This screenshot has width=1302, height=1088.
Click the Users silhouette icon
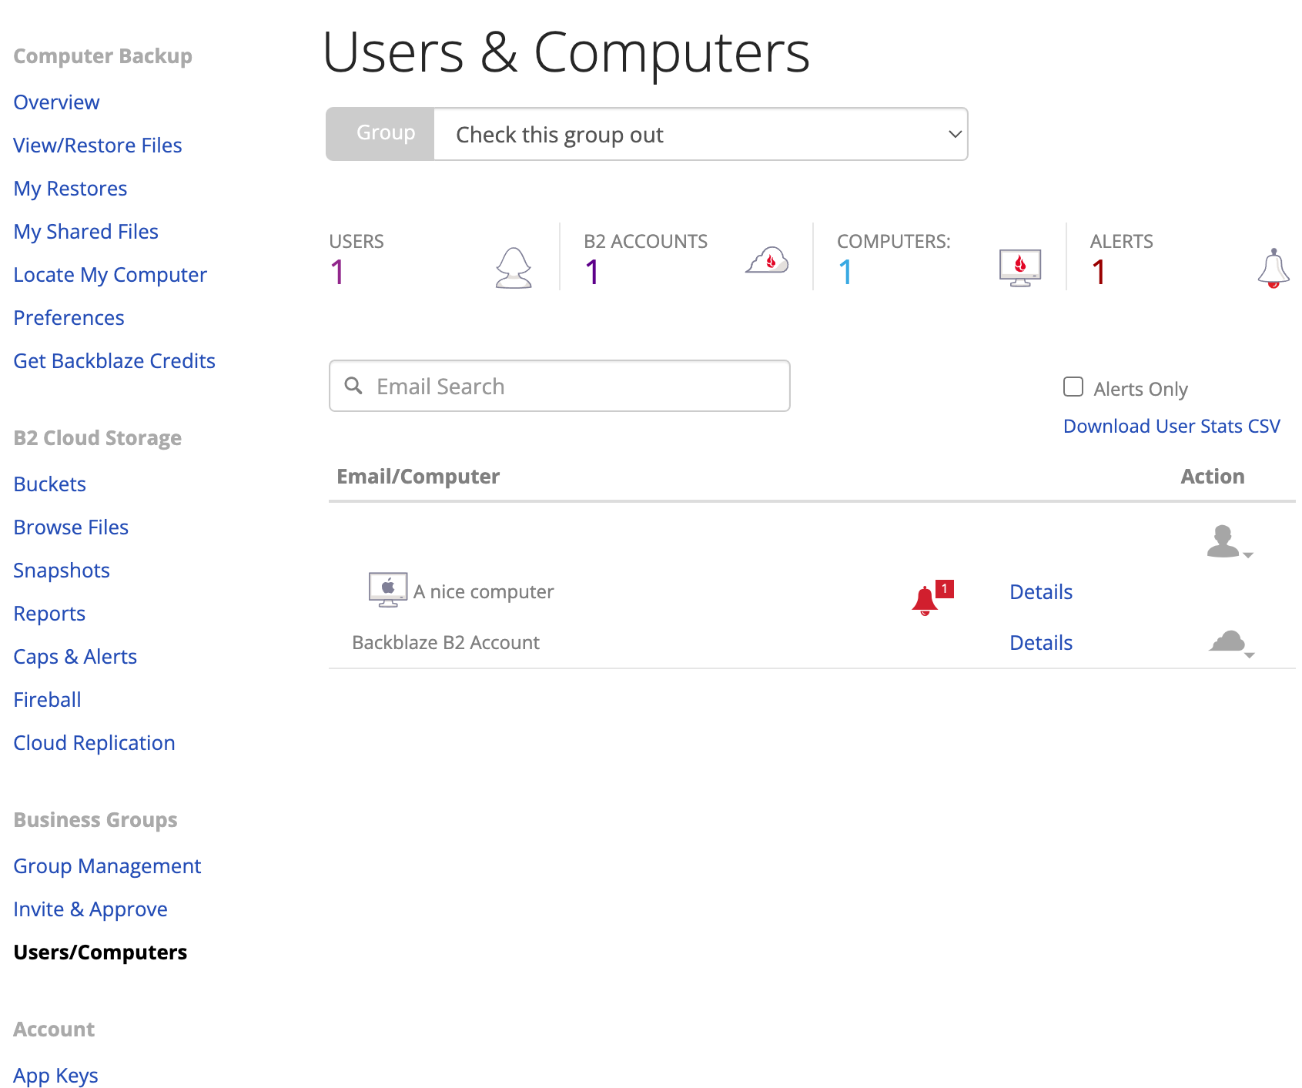coord(514,268)
